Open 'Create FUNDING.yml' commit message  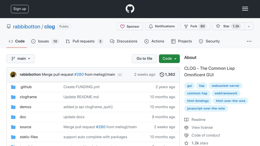point(82,87)
